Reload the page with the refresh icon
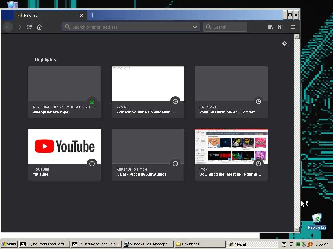 pos(29,27)
